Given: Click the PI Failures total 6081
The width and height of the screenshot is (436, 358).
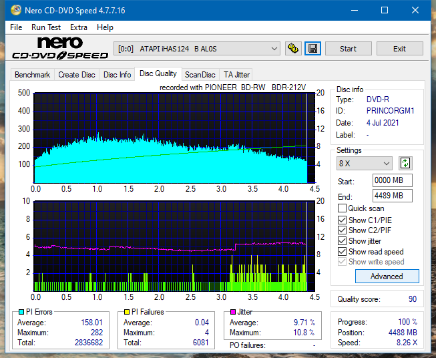Looking at the screenshot, I should click(201, 343).
